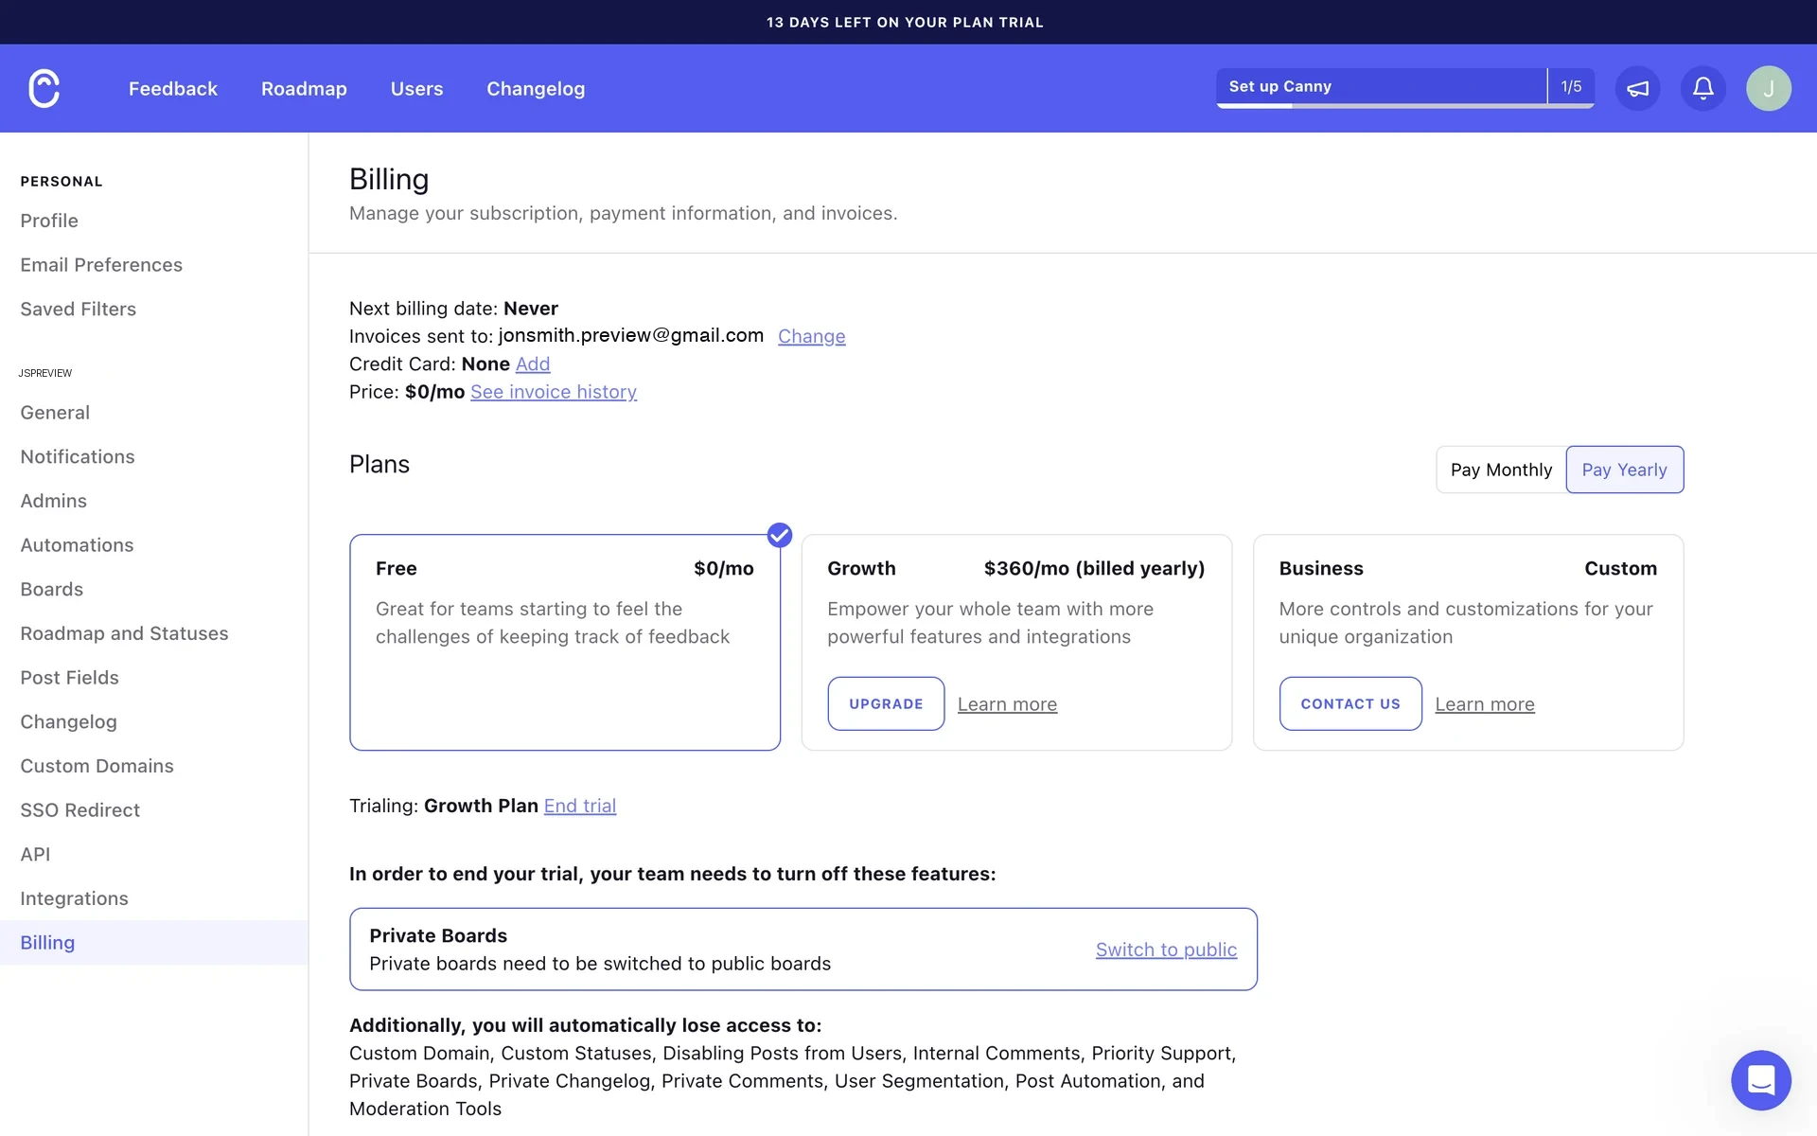Open General settings
This screenshot has width=1817, height=1136.
tap(55, 413)
